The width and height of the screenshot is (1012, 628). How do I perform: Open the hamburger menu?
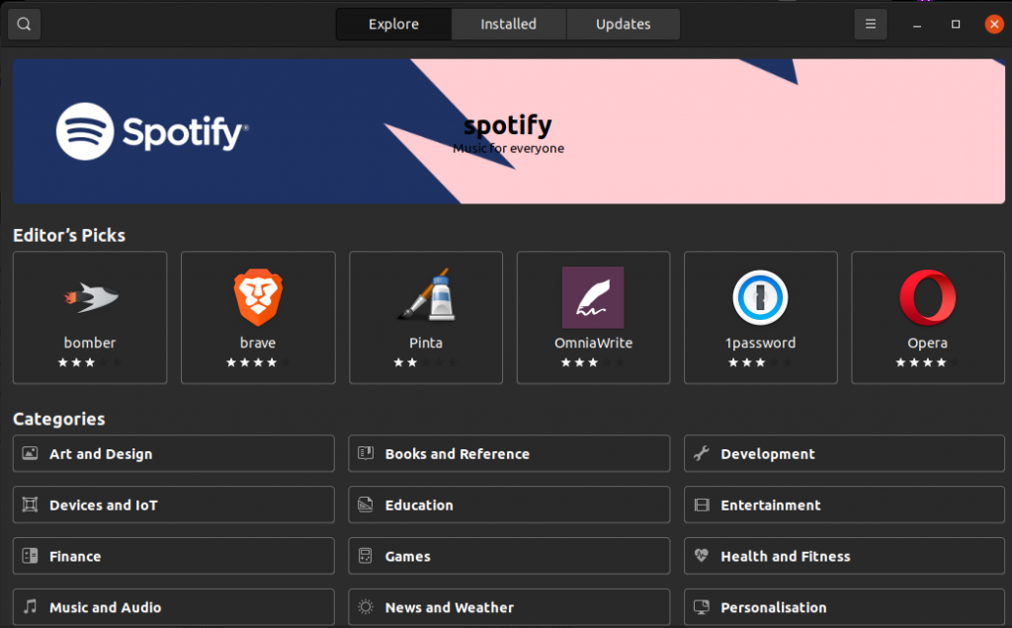[x=870, y=23]
